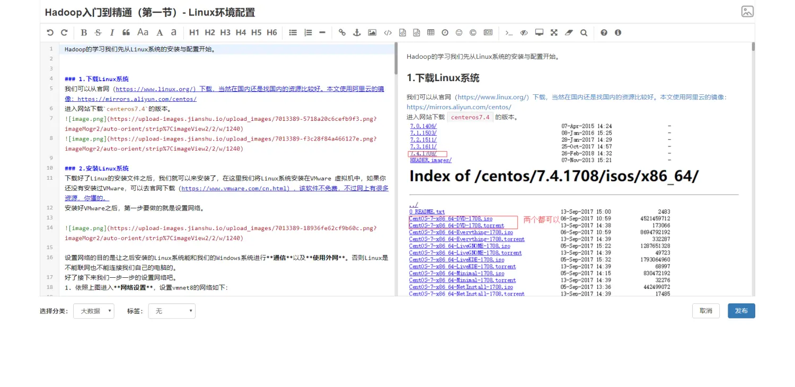Click the preview image with 'Index of /centos/7.4.1708/isos/x86_64/'
Viewport: 795px width, 387px height.
tap(573, 231)
